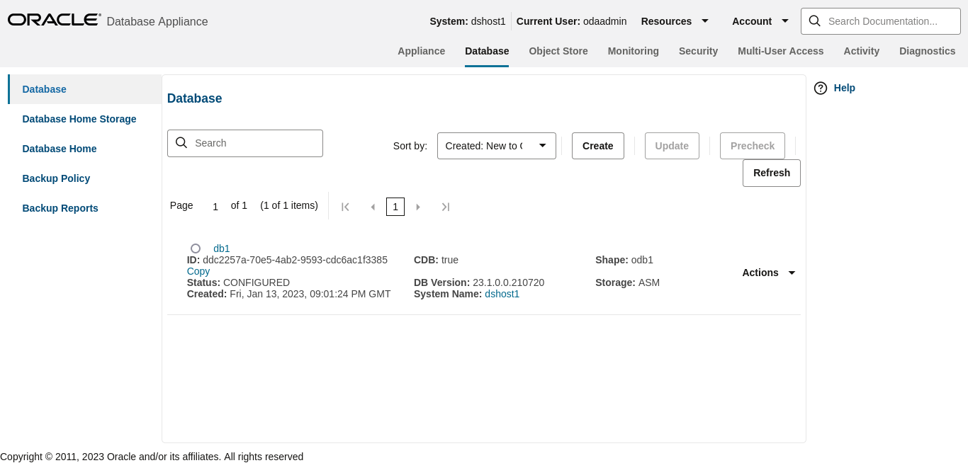Go to Multi-User Access tab
968x463 pixels.
[x=781, y=51]
